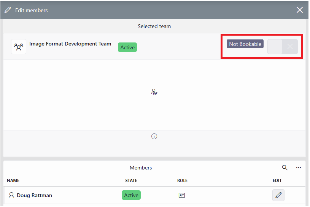Click the Selected team heading

[154, 26]
